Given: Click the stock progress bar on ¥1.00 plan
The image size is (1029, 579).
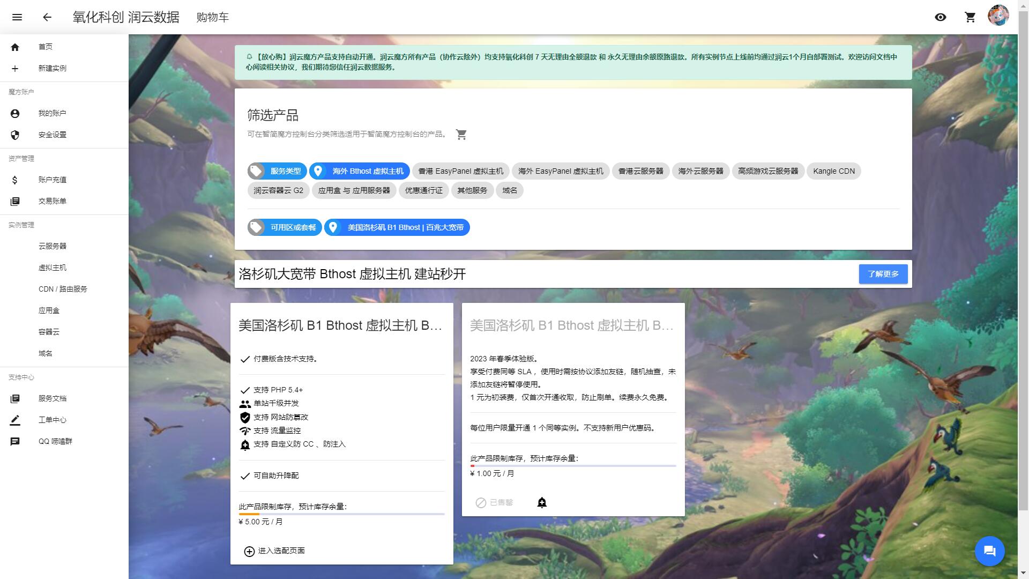Looking at the screenshot, I should coord(573,466).
